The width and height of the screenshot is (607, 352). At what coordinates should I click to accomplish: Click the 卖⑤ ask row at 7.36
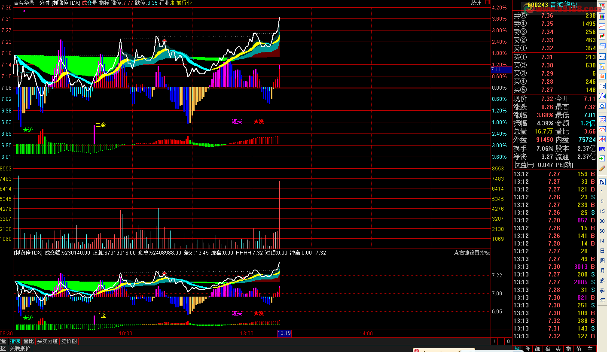(x=555, y=16)
